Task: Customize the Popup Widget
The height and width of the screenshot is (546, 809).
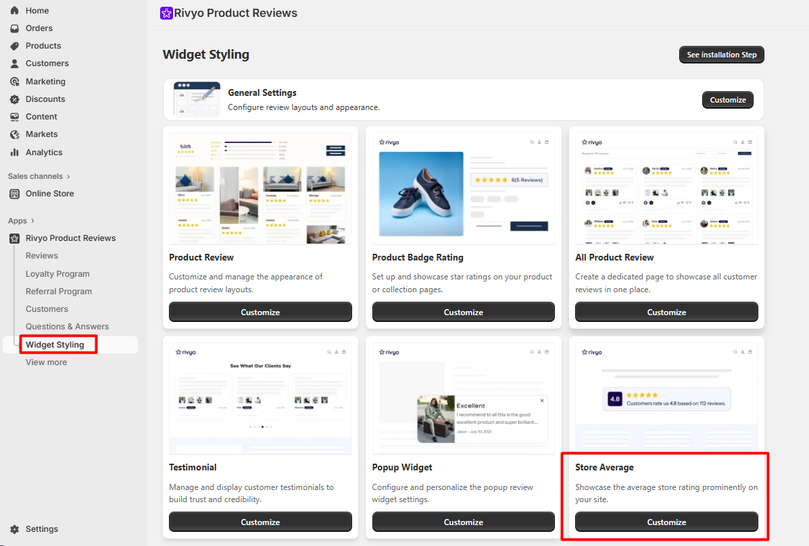Action: [x=464, y=522]
